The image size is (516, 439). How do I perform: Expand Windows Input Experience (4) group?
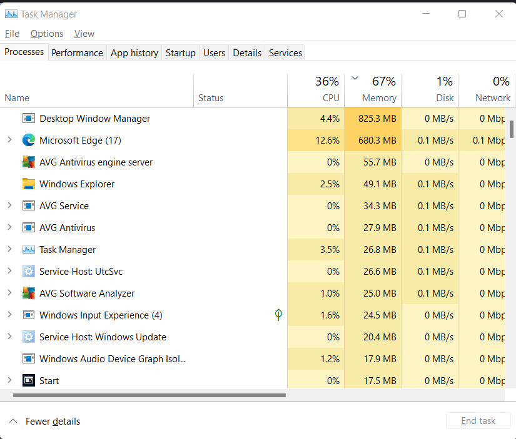pos(9,315)
